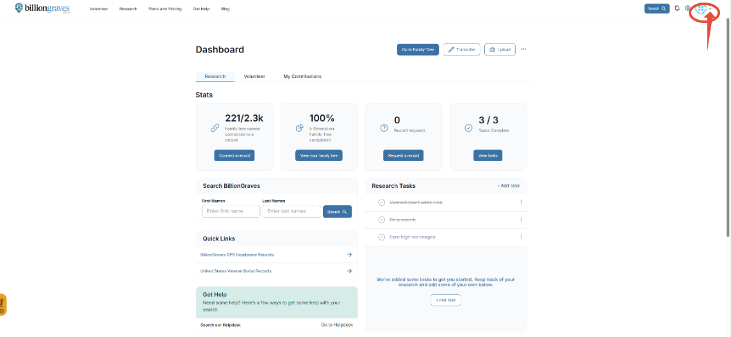
Task: Click the 221/2.3k family tree stat
Action: [243, 118]
